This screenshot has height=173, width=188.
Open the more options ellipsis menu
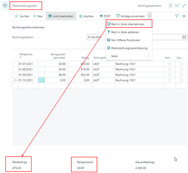[x=149, y=16]
